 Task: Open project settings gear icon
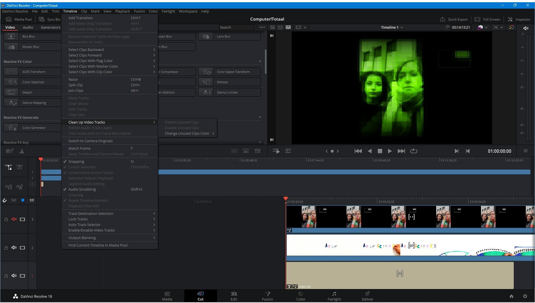525,296
